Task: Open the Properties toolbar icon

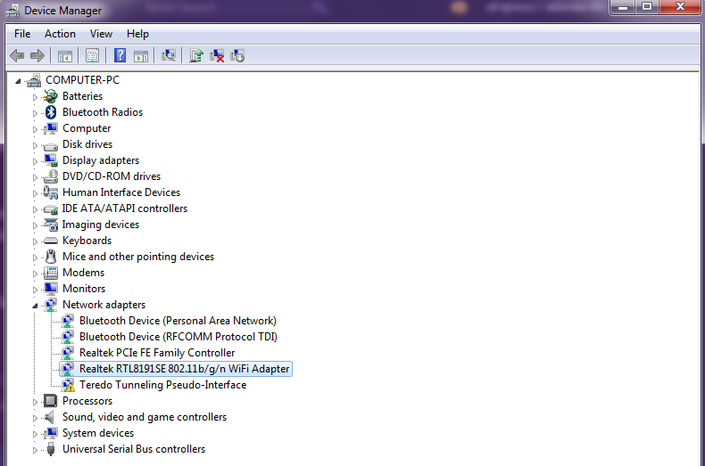Action: (92, 55)
